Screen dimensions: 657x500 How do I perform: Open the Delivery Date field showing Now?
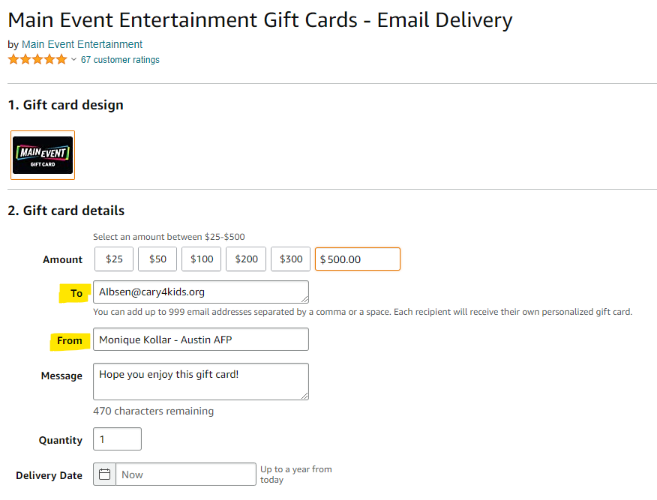tap(185, 475)
